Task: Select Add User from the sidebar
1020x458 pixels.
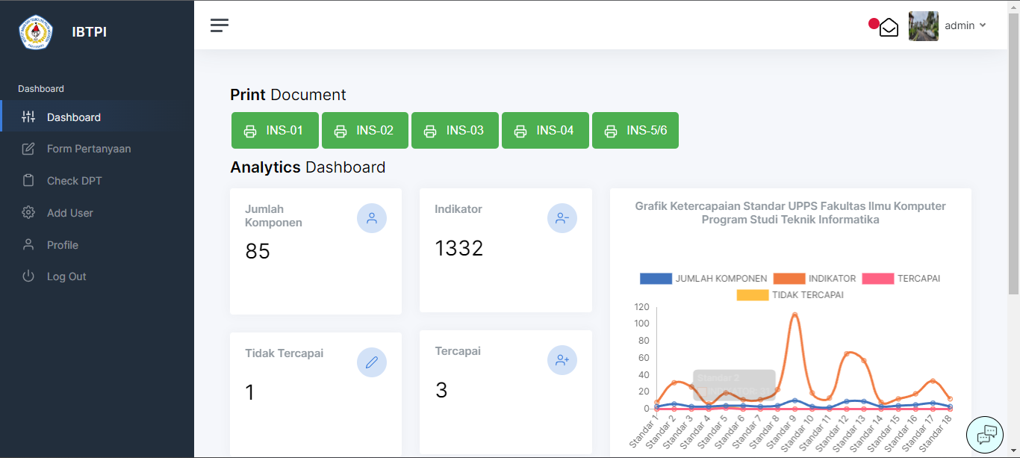Action: point(69,213)
